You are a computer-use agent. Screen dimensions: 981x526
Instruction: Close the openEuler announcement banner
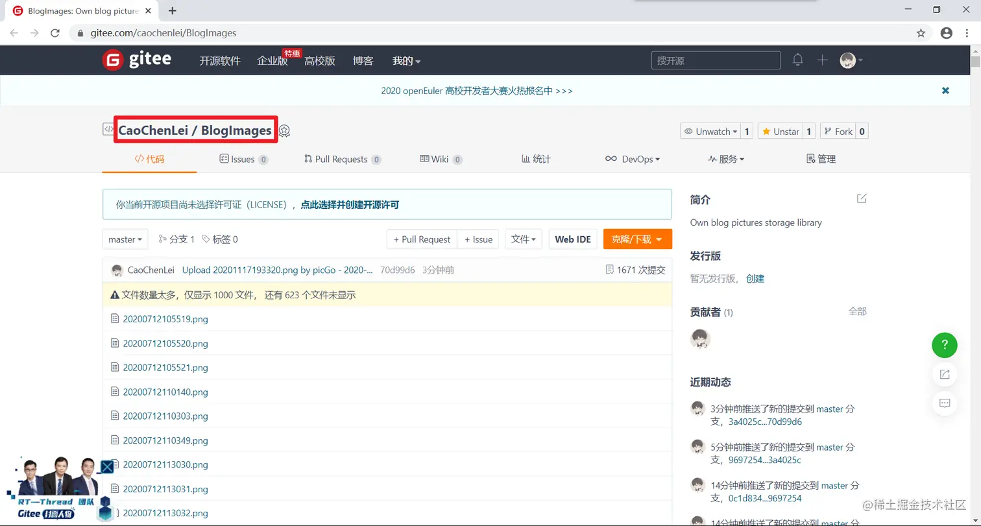coord(945,91)
